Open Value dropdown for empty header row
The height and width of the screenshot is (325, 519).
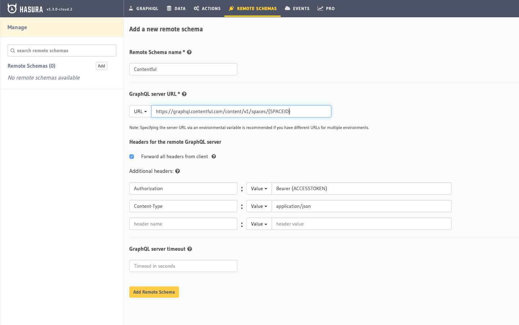(259, 224)
